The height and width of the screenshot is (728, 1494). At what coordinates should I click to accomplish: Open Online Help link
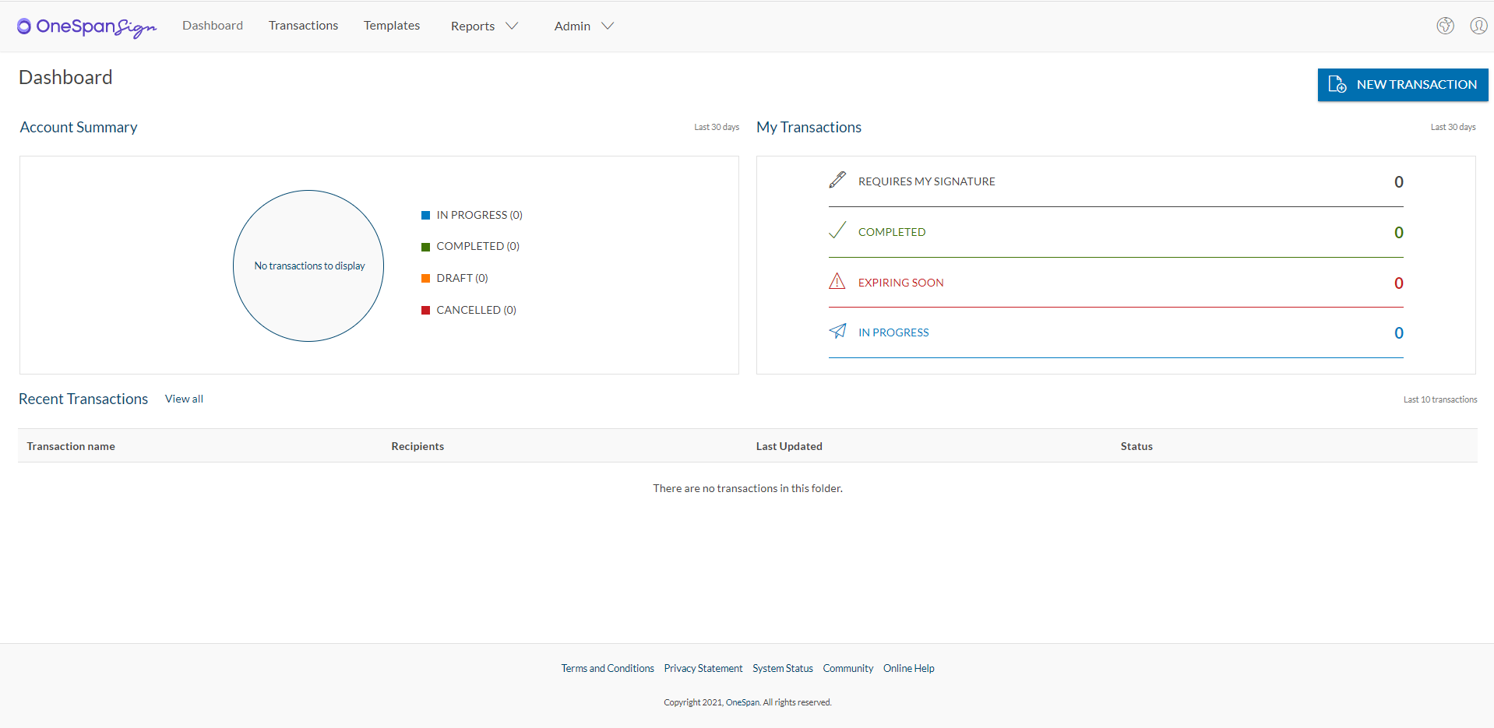click(909, 668)
